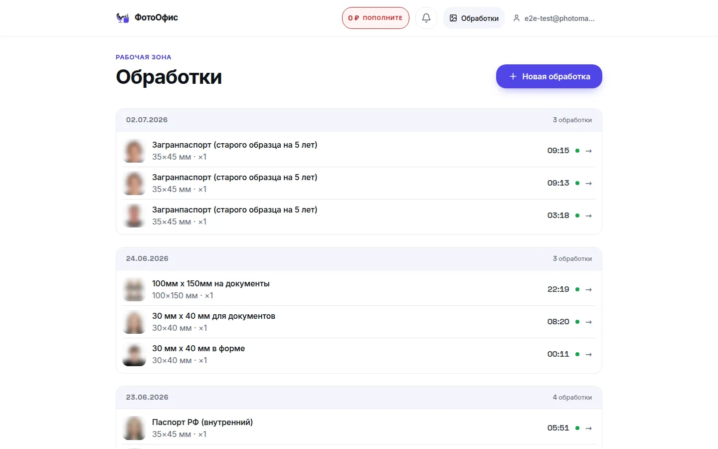Select 30 мм х 40 мм в форме title
The width and height of the screenshot is (718, 449).
click(x=198, y=348)
